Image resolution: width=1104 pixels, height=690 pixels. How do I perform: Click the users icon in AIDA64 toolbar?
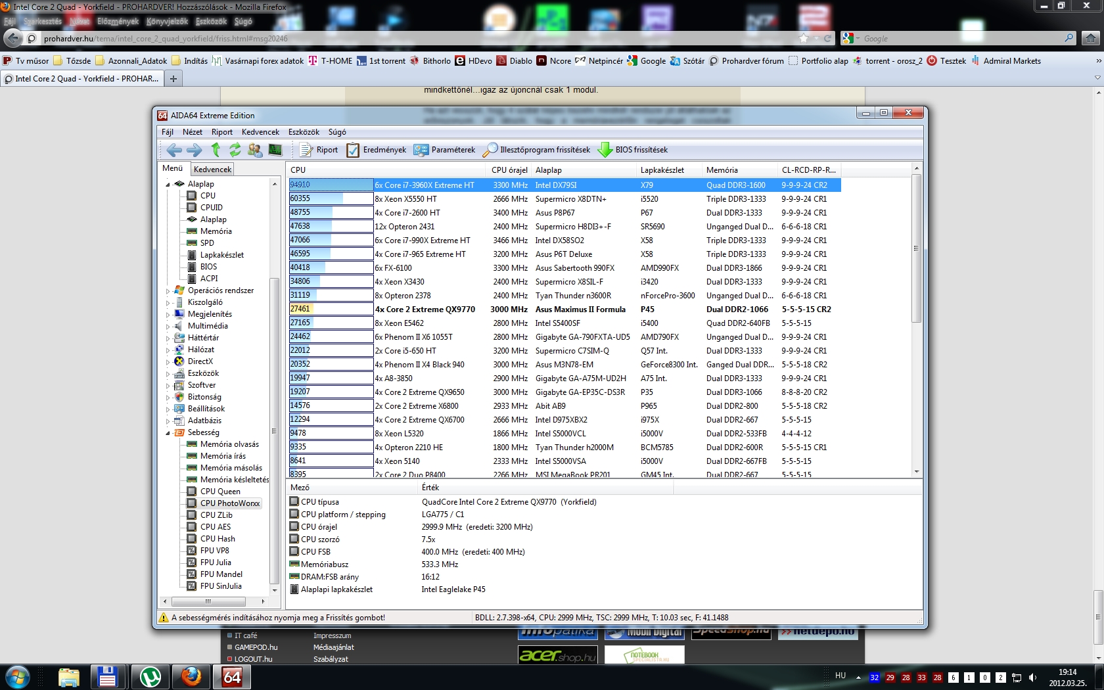coord(255,150)
